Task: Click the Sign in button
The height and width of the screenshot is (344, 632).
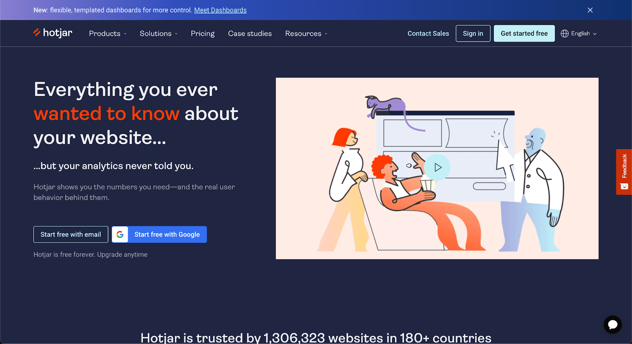Action: click(x=473, y=34)
